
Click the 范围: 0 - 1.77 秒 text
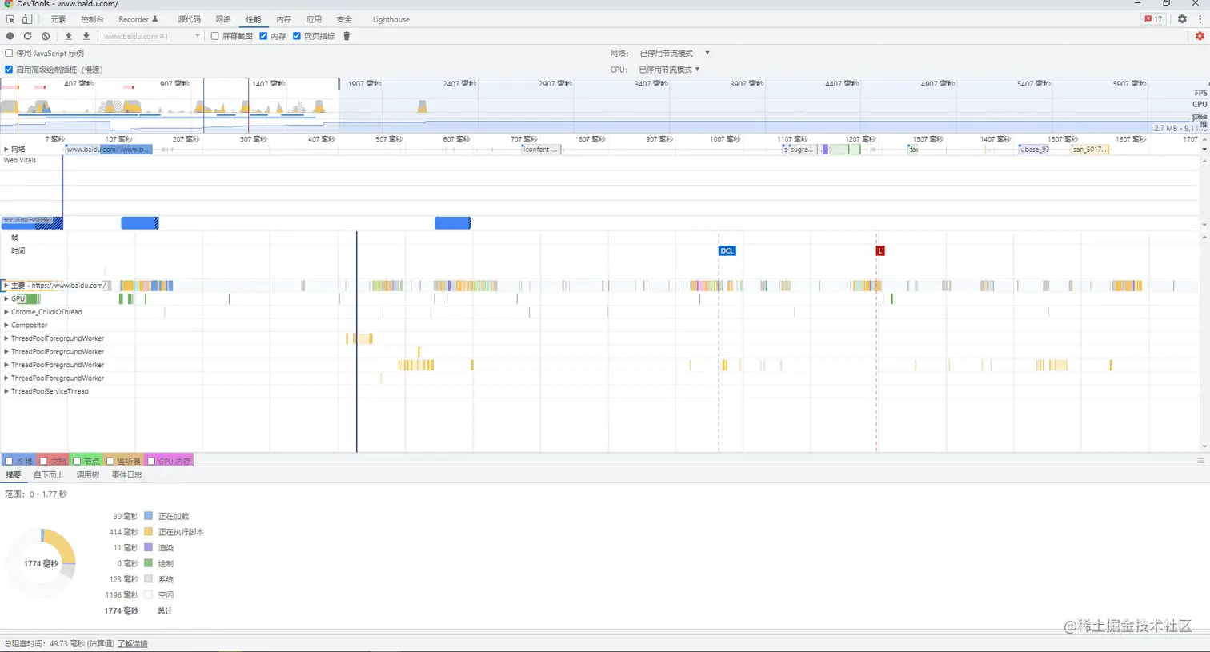pyautogui.click(x=36, y=494)
